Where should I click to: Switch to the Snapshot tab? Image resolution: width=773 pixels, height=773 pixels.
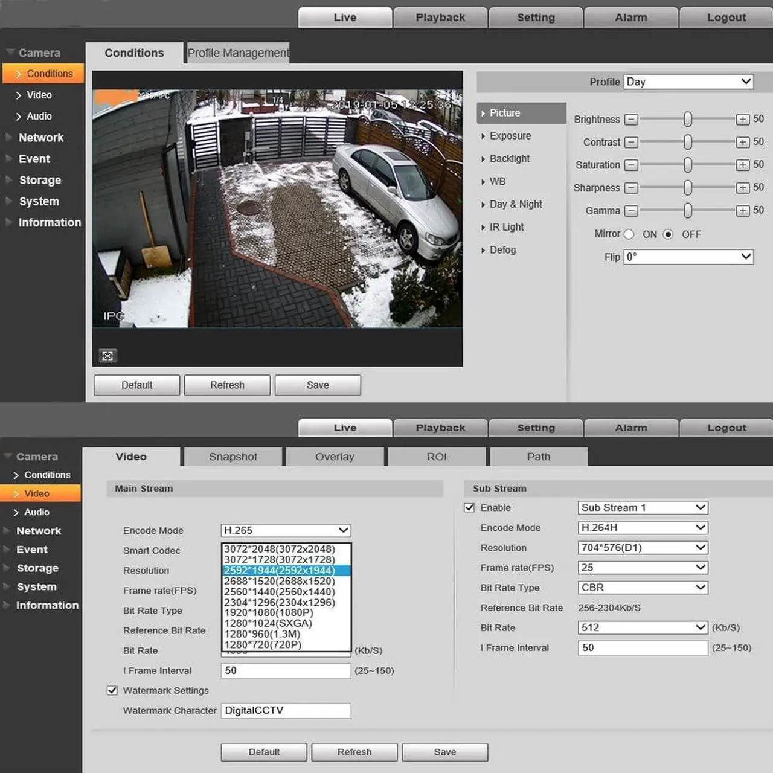pos(233,457)
